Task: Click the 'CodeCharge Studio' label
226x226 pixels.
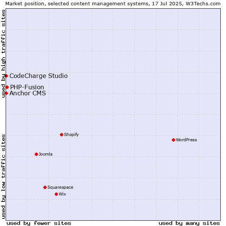Action: pyautogui.click(x=38, y=76)
